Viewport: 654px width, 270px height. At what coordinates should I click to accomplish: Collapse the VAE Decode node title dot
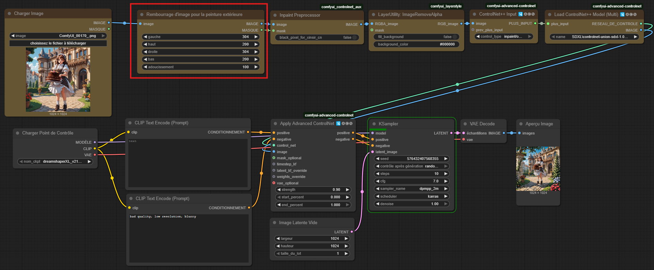465,124
